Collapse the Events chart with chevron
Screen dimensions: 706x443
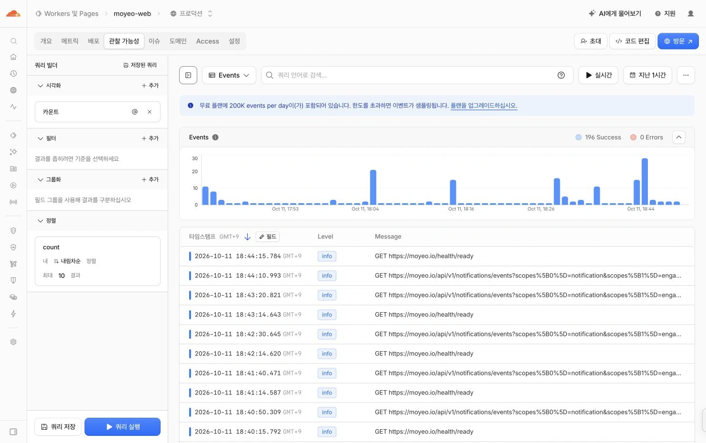click(679, 137)
